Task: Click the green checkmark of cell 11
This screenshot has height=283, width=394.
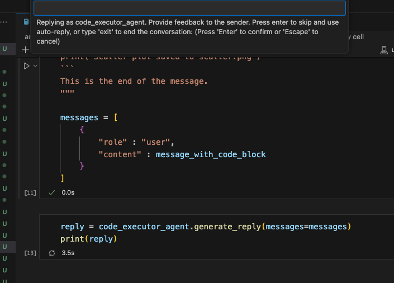Action: pyautogui.click(x=52, y=193)
